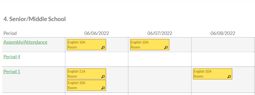
Task: Open the Assembly/Attendance period link
Action: click(x=25, y=42)
